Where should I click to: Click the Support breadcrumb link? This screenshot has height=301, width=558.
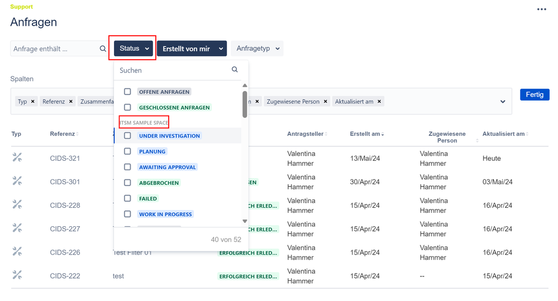pyautogui.click(x=21, y=7)
